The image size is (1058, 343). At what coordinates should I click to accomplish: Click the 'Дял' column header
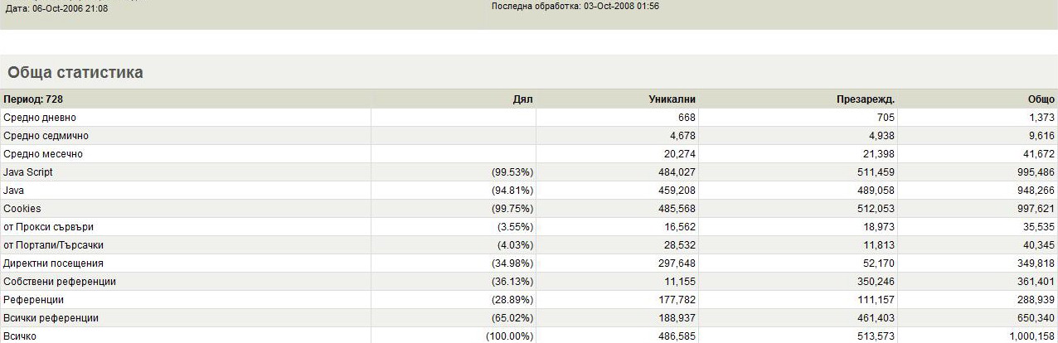pos(522,99)
